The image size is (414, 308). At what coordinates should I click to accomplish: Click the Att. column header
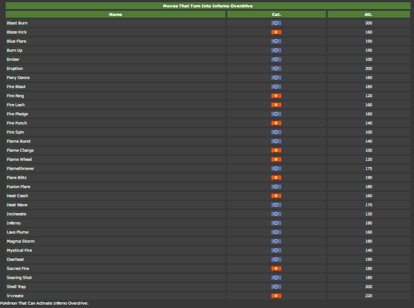(369, 14)
